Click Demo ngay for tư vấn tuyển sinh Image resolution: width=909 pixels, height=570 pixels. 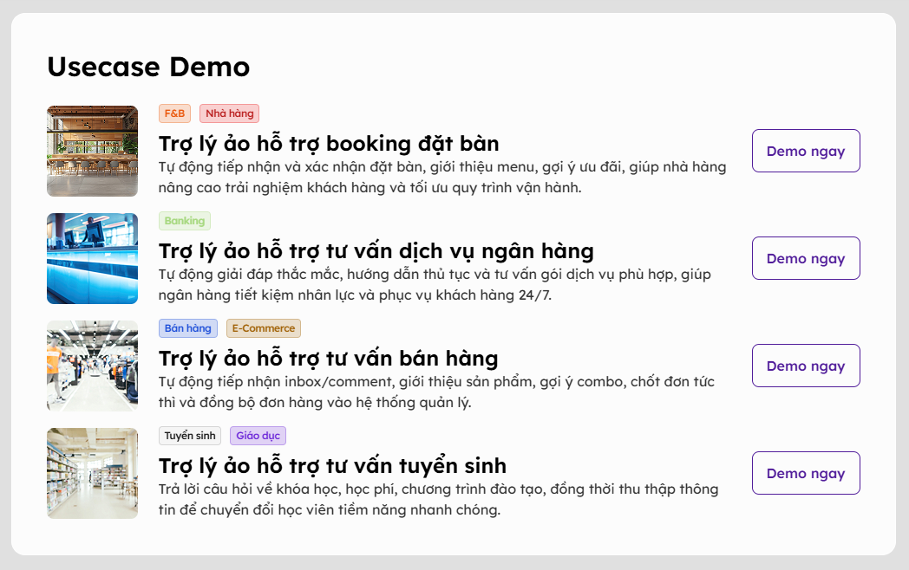806,473
